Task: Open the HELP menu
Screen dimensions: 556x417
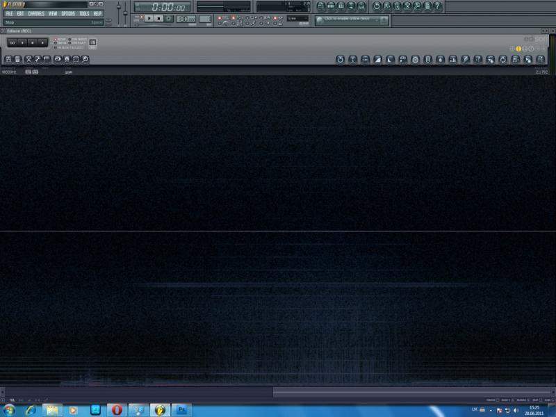Action: (97, 13)
